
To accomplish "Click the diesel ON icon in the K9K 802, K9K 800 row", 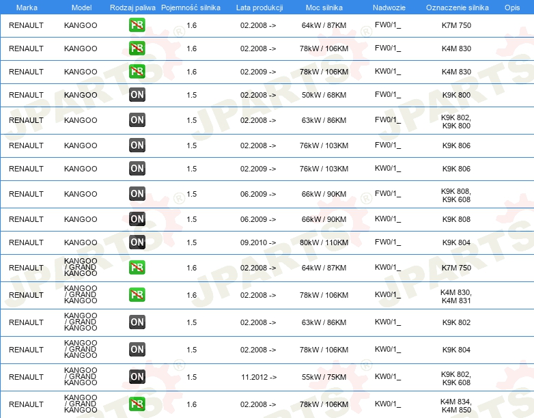I will [137, 120].
